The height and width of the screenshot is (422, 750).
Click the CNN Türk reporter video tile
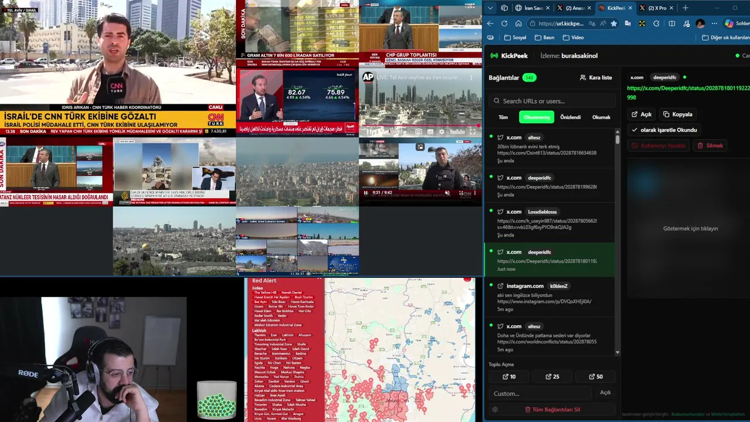pos(118,67)
